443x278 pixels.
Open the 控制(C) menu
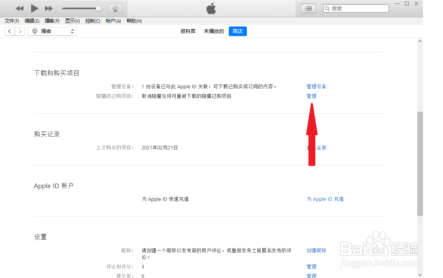[93, 21]
